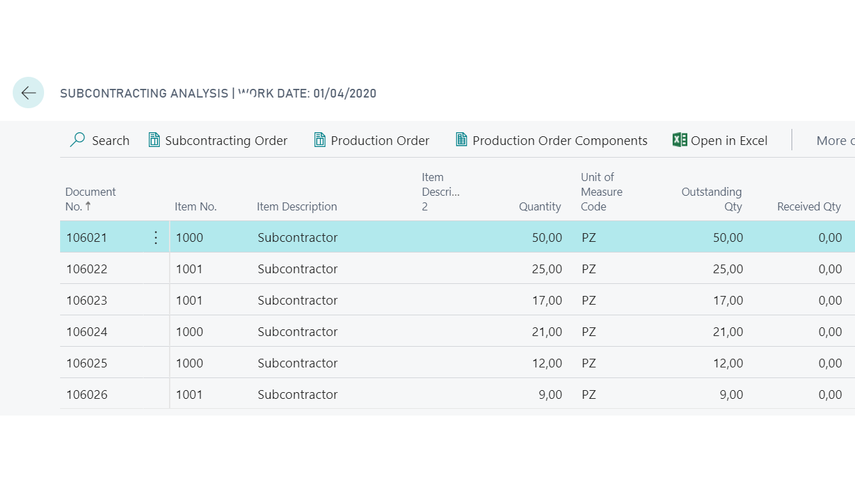The height and width of the screenshot is (481, 855).
Task: Click item number 1001 in row 106023
Action: [189, 301]
